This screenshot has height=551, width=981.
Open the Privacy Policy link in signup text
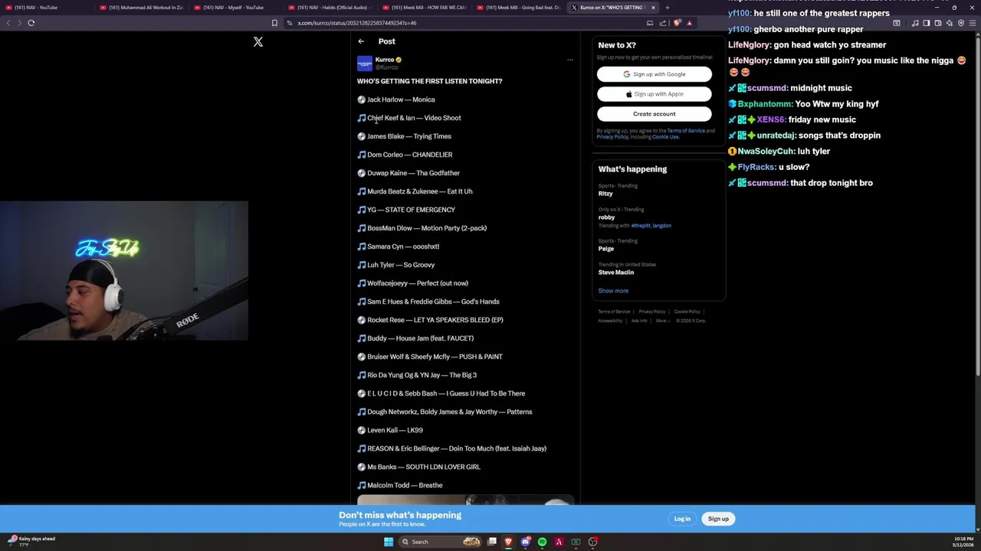pyautogui.click(x=612, y=137)
